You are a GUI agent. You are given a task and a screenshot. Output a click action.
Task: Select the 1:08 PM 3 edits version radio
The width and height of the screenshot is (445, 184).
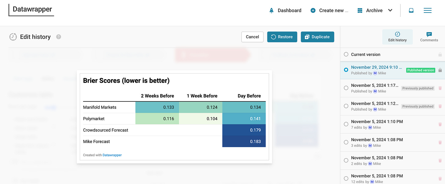point(346,142)
